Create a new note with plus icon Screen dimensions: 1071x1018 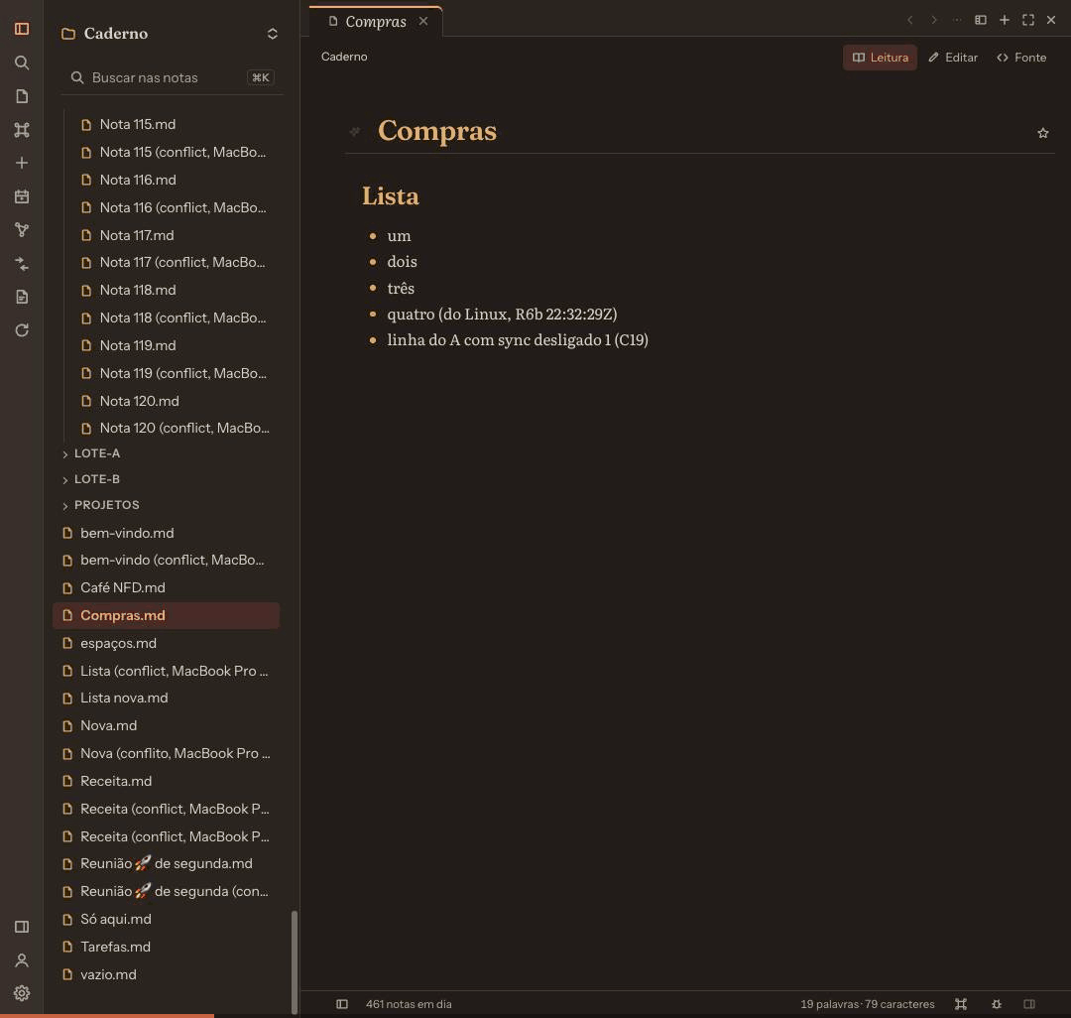(22, 163)
